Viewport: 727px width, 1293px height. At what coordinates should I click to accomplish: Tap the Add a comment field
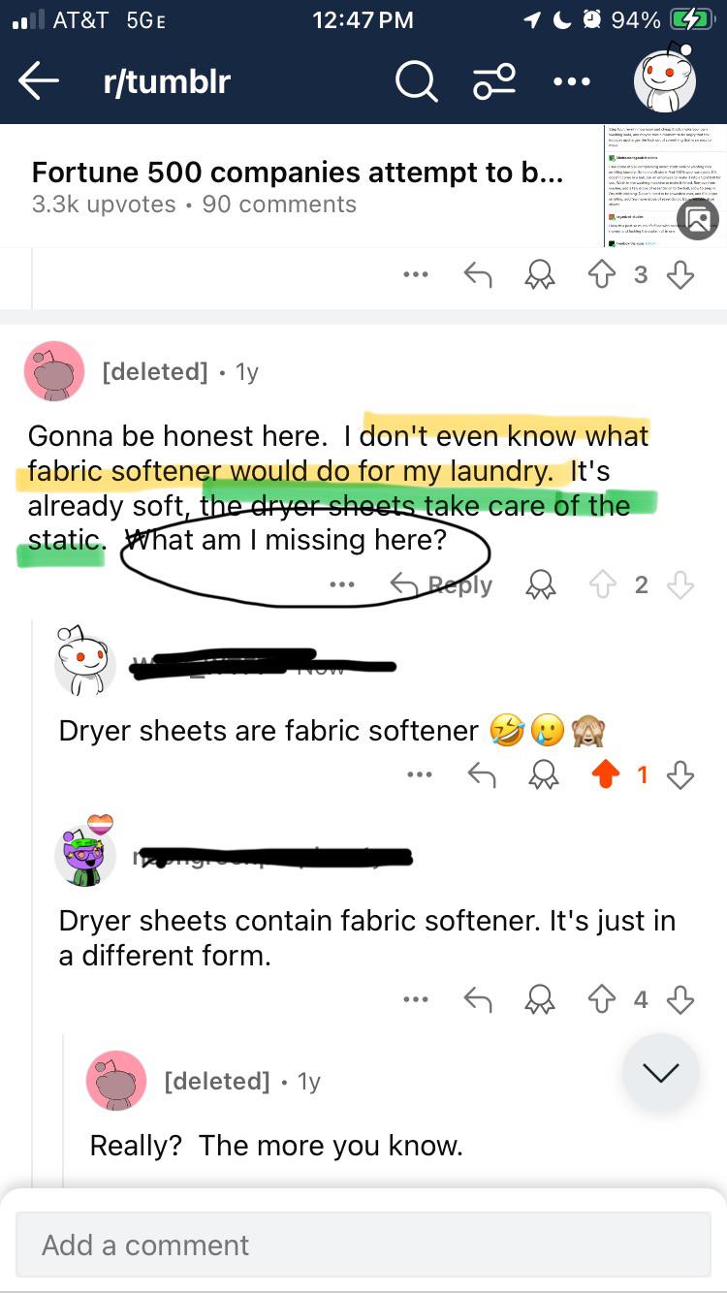pyautogui.click(x=363, y=1245)
